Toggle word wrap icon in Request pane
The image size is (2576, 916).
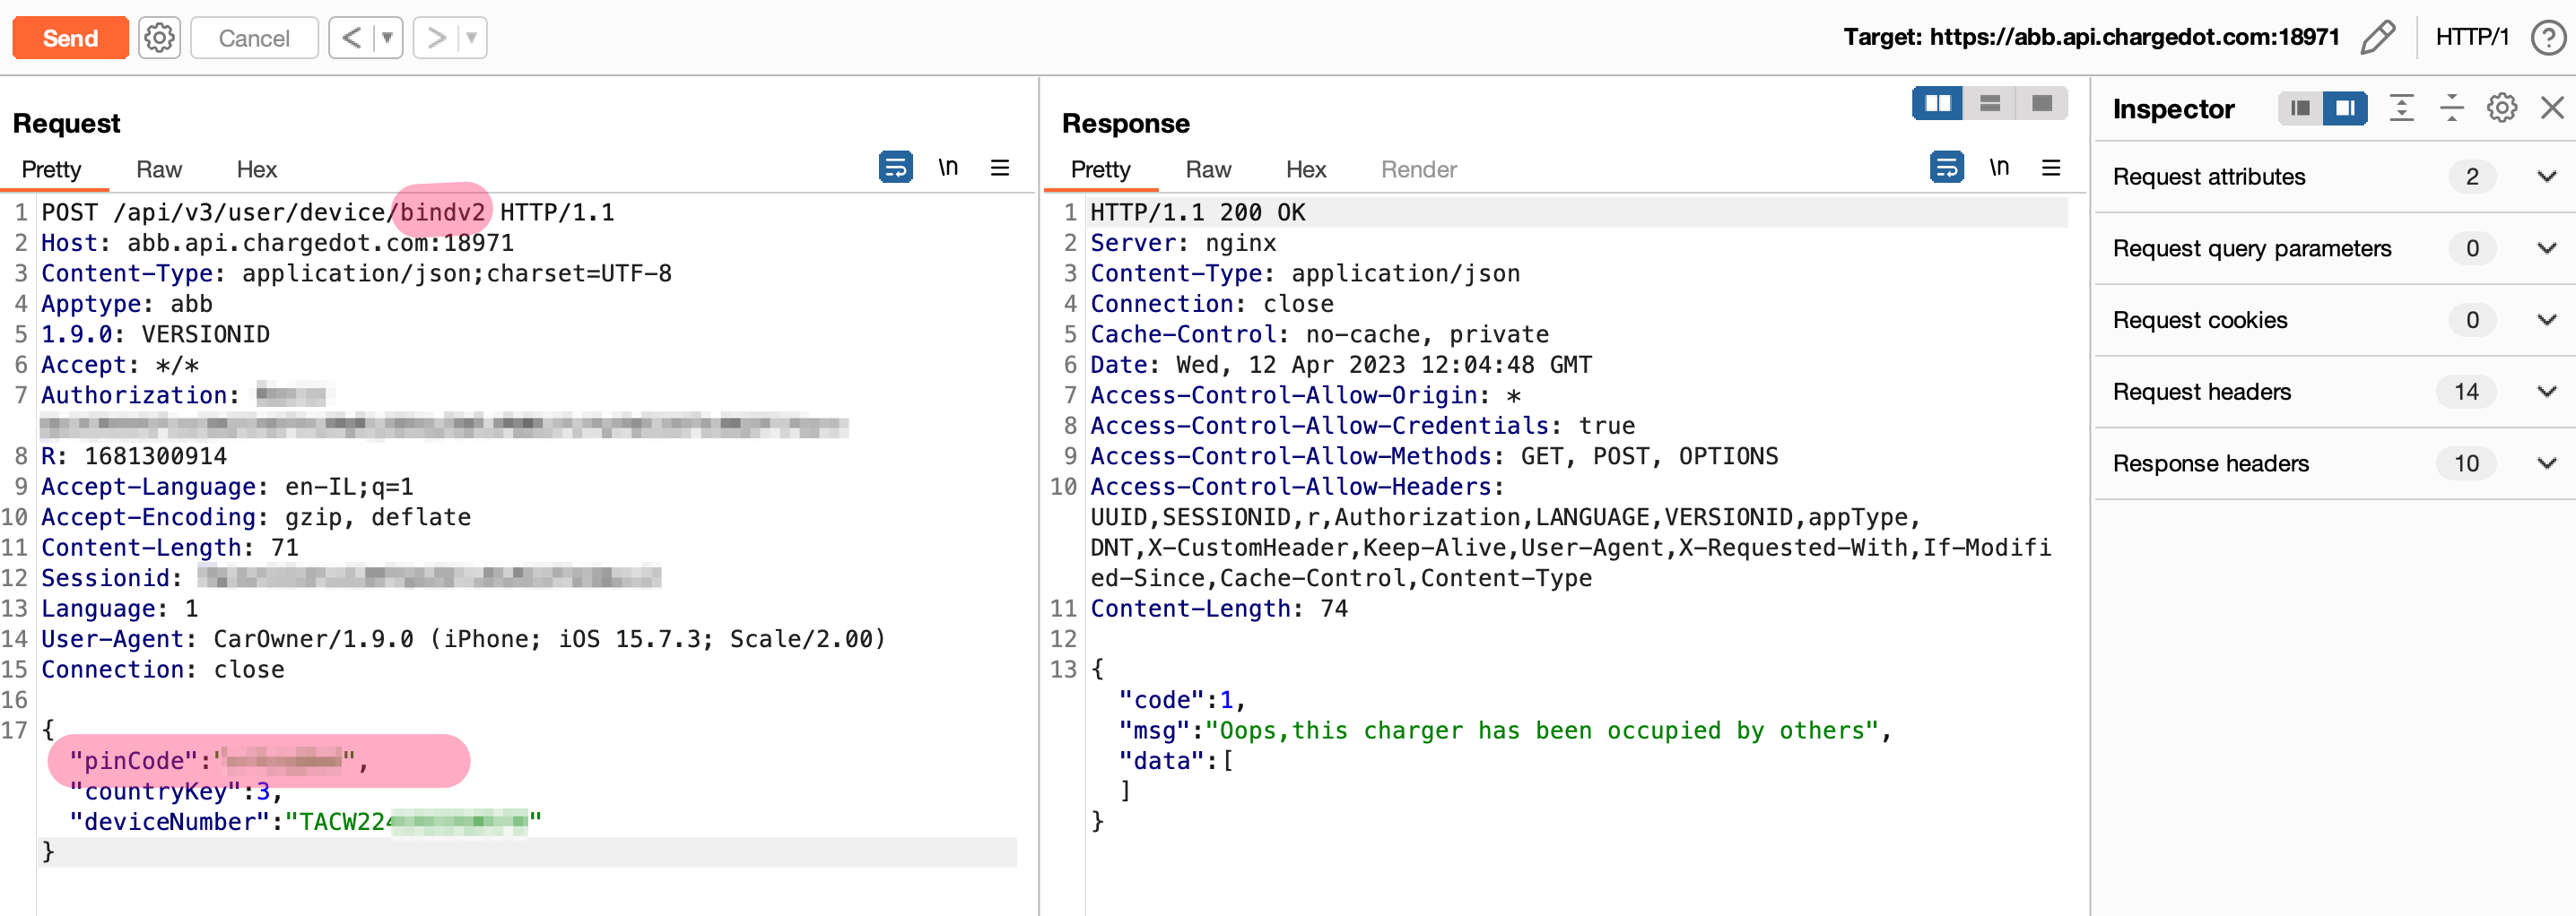895,167
